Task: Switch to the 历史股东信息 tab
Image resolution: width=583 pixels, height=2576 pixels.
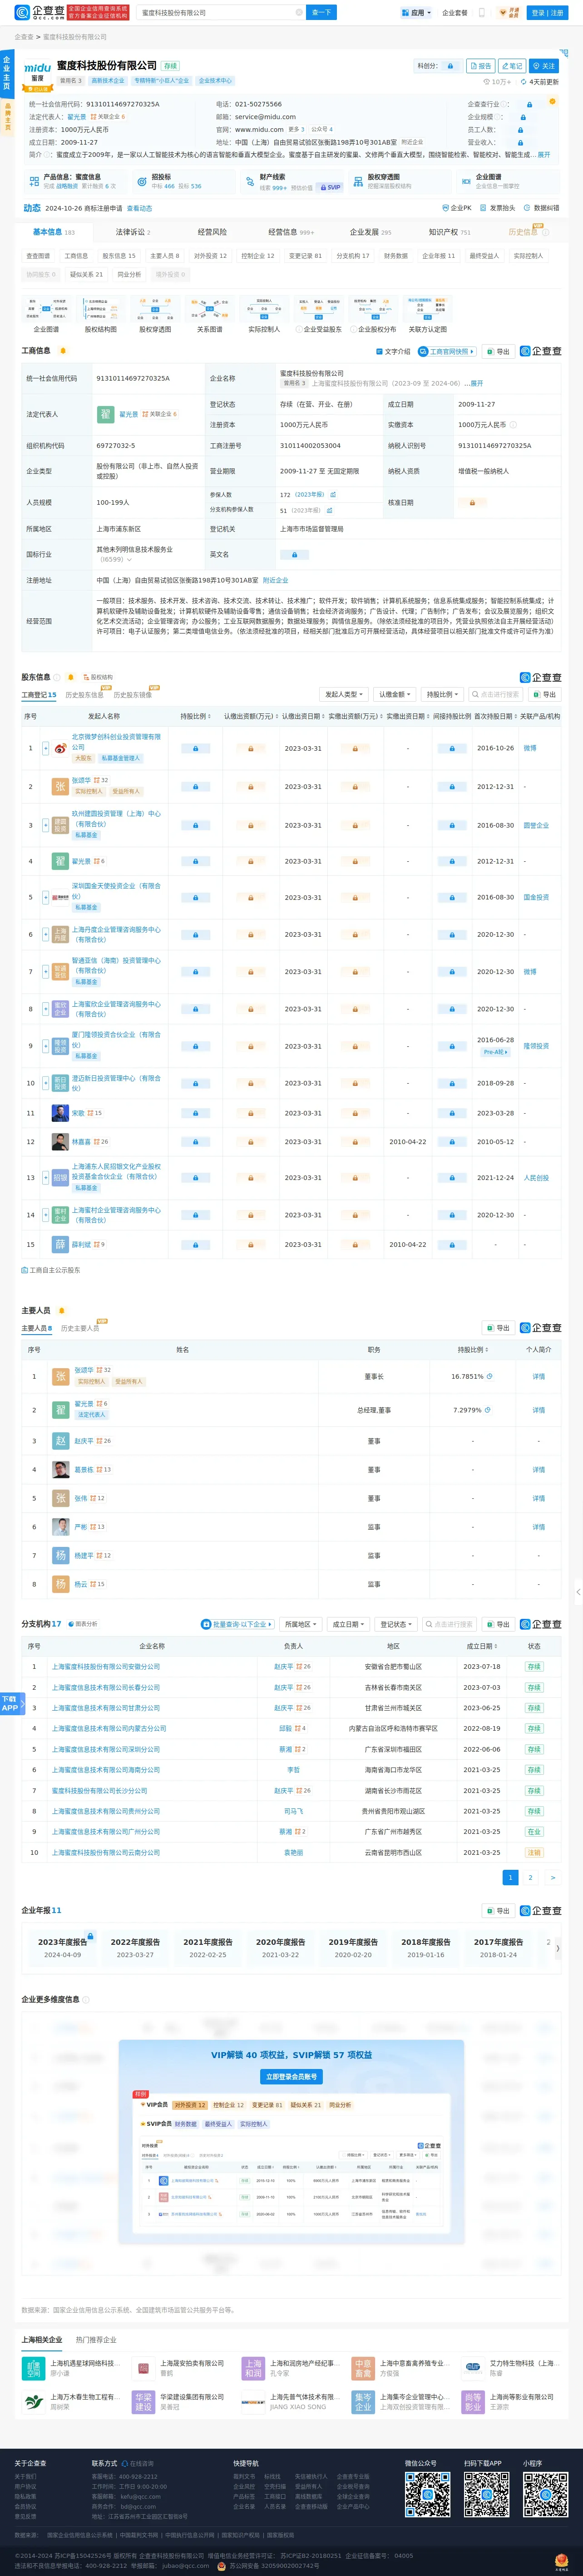Action: pos(84,695)
